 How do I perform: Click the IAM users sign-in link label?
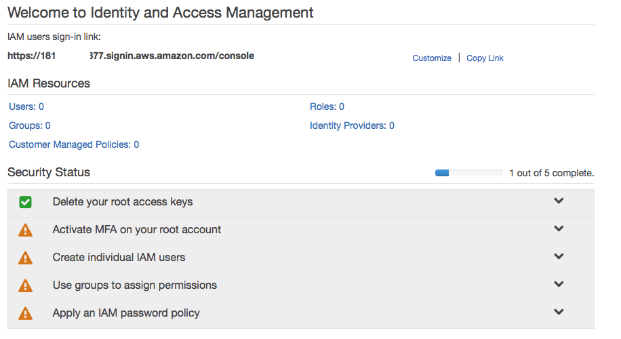[x=54, y=37]
